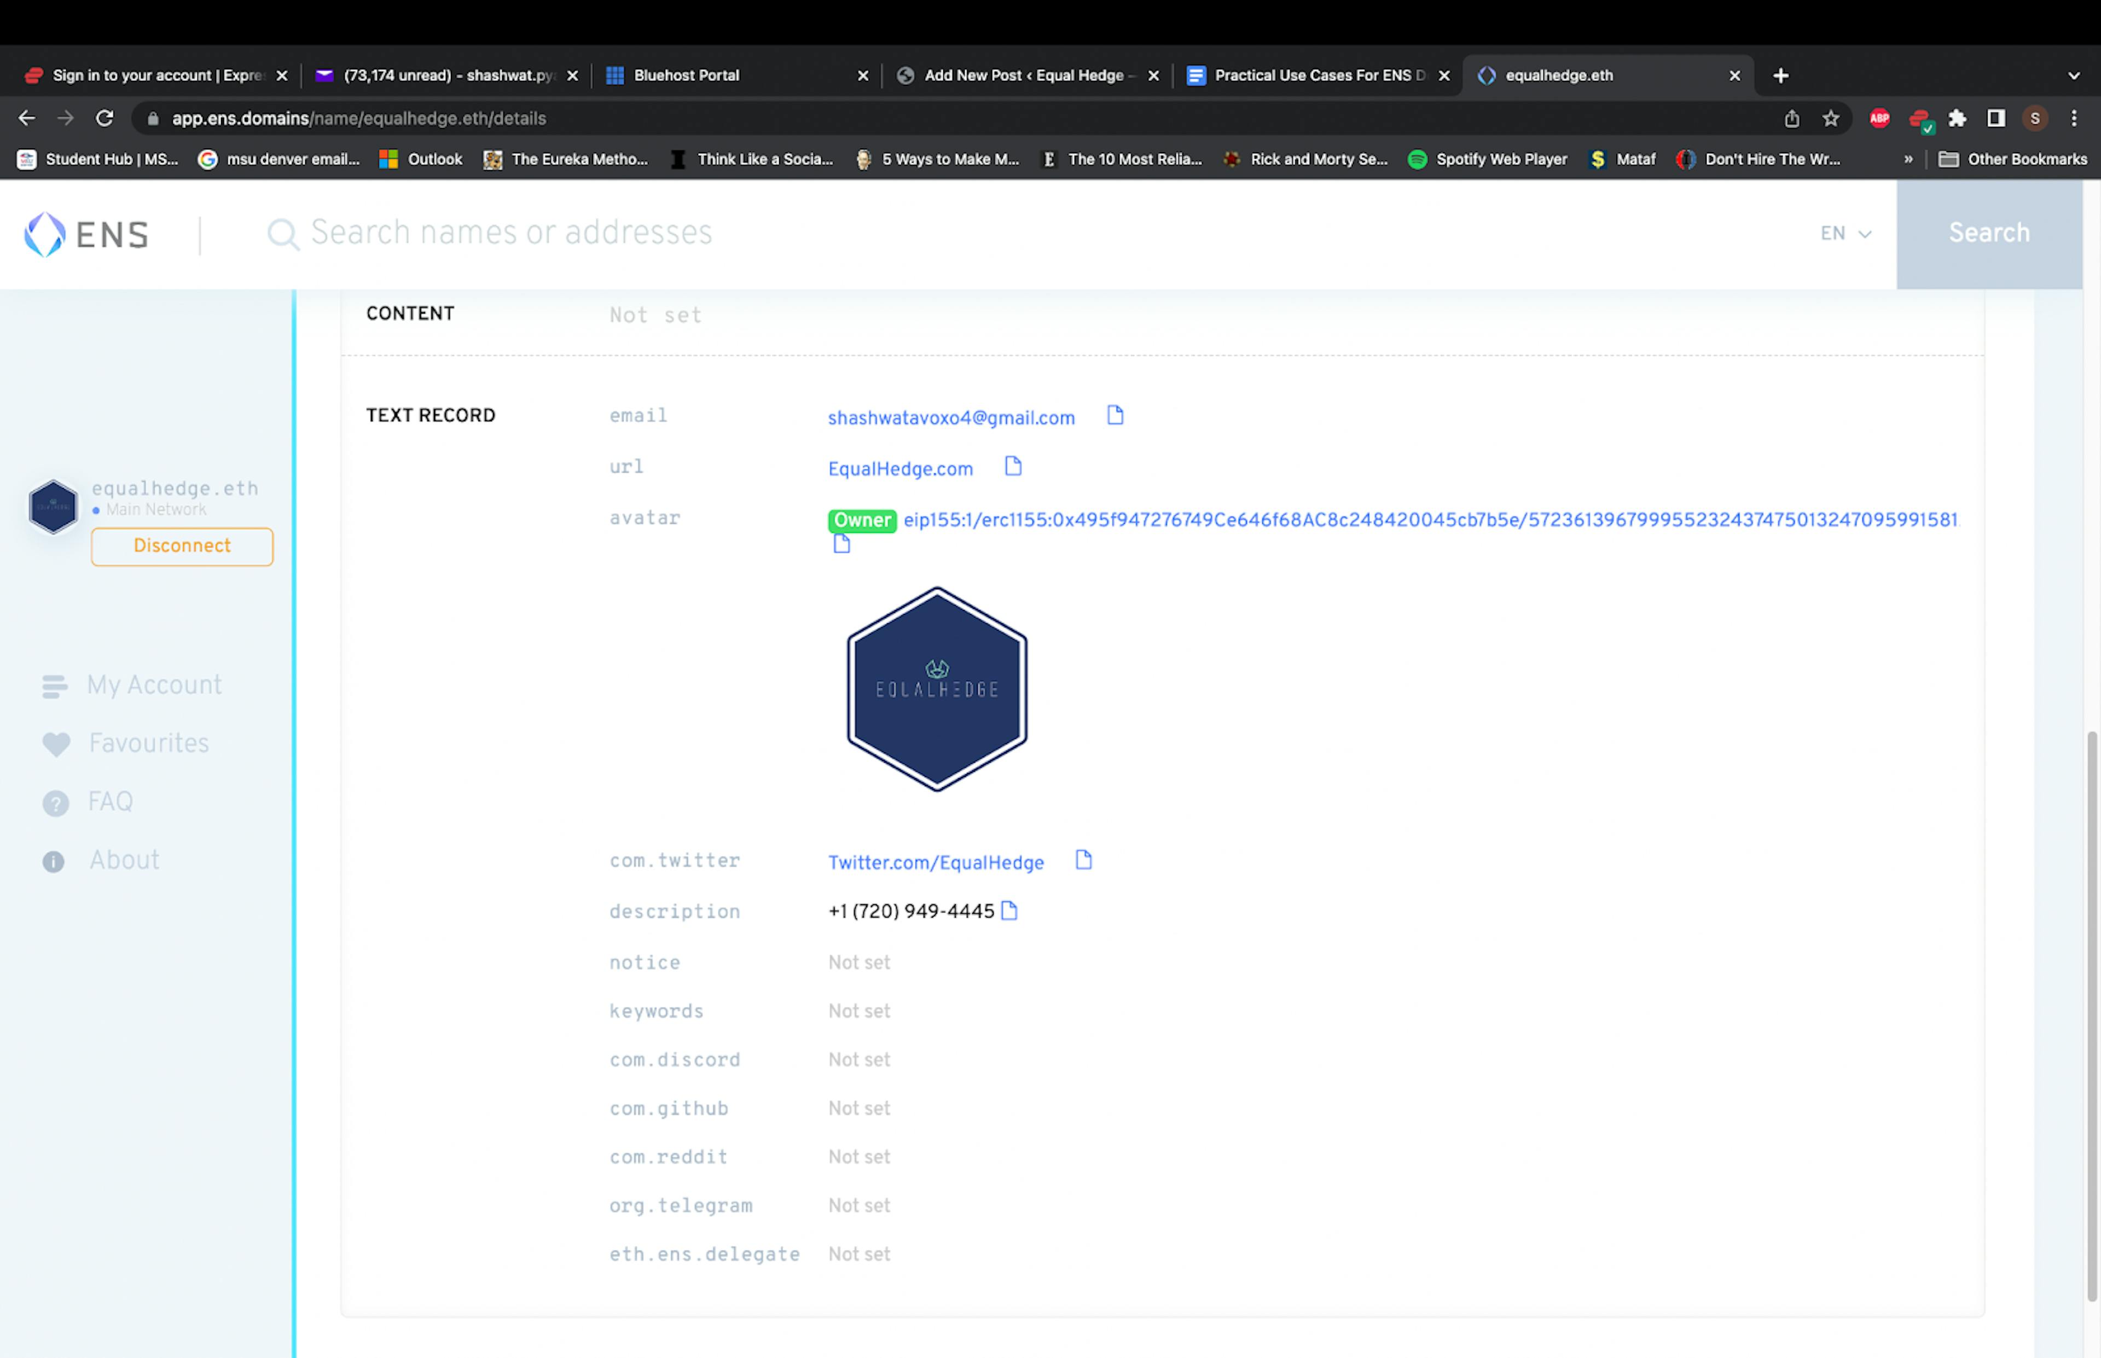Viewport: 2101px width, 1358px height.
Task: Bookmark page with star icon
Action: pos(1830,118)
